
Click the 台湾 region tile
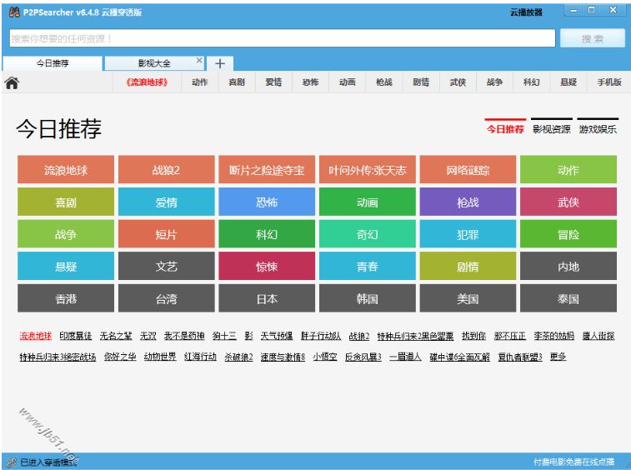166,298
